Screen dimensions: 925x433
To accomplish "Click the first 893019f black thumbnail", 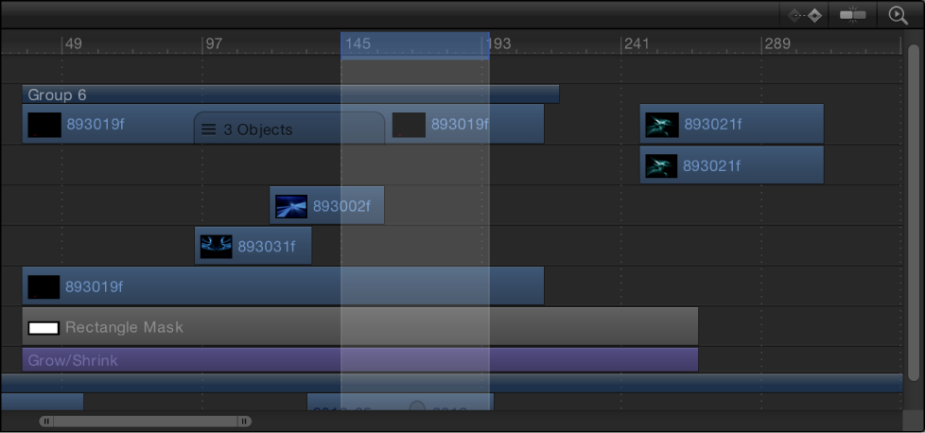I will (44, 125).
